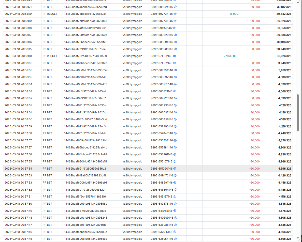Viewport: 302px width, 242px height.
Task: Toggle the eye in PP BET row 14469baaf7b9a60b71349826961
Action: pos(175,21)
